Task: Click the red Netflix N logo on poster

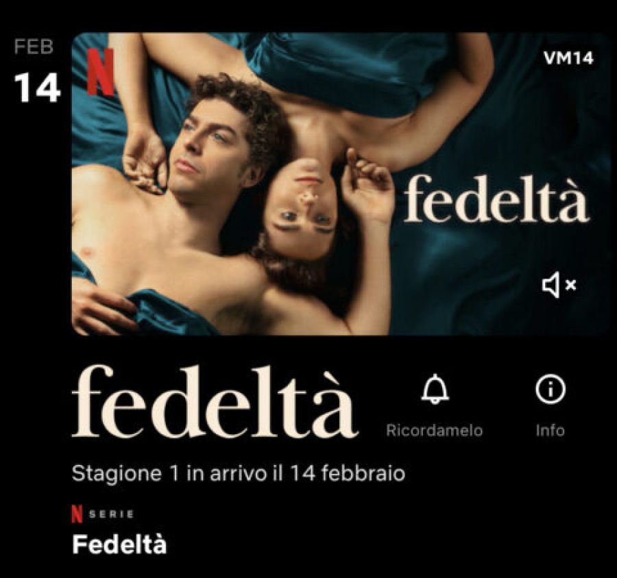Action: [101, 71]
